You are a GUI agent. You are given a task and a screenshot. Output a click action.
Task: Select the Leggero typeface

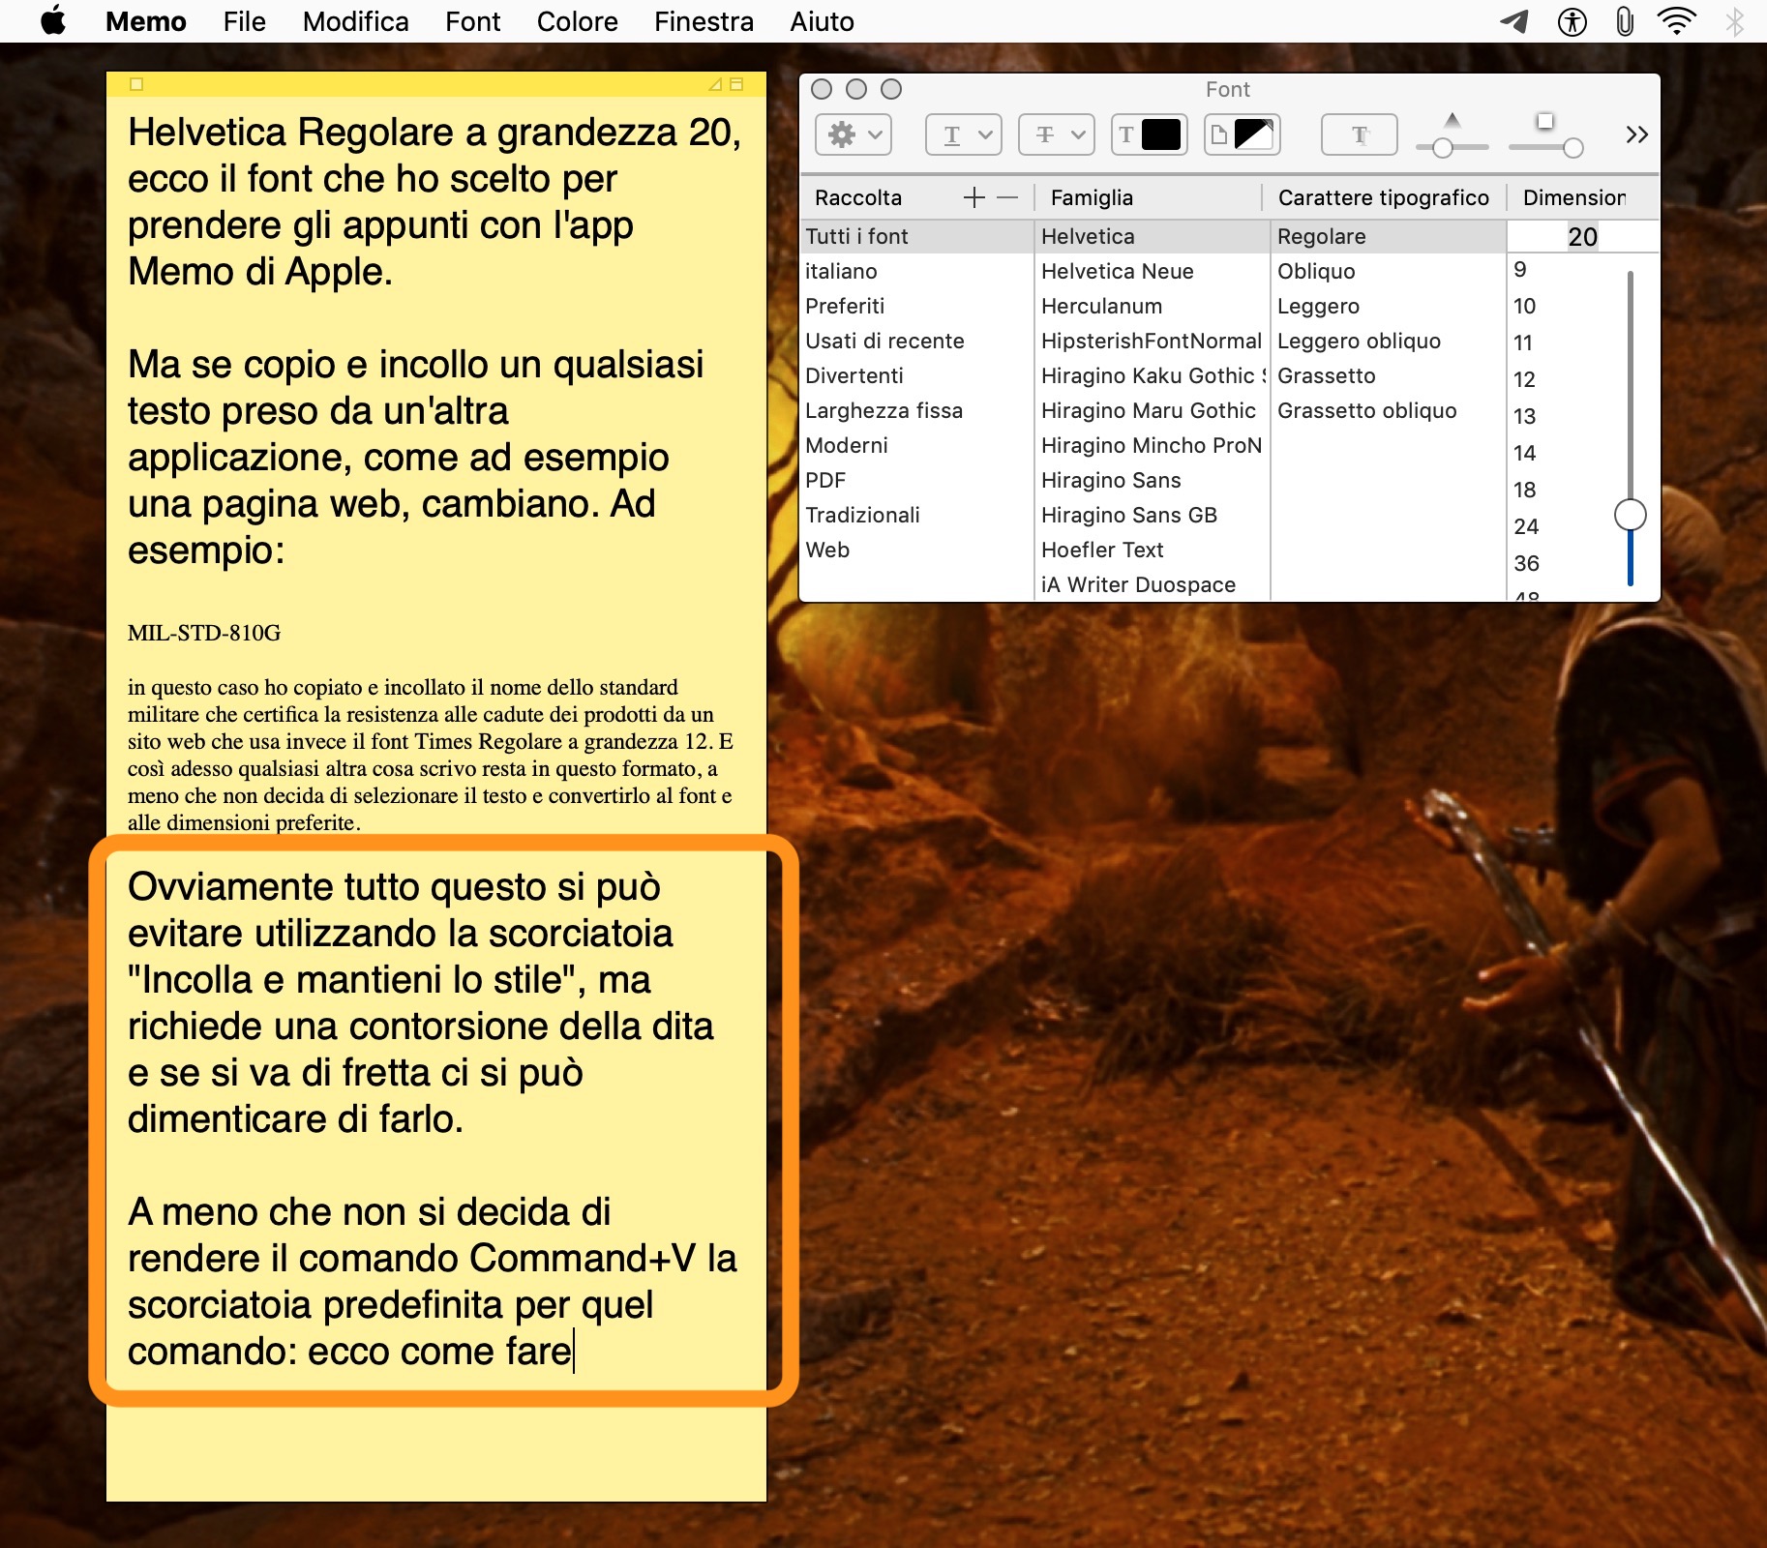(x=1388, y=306)
